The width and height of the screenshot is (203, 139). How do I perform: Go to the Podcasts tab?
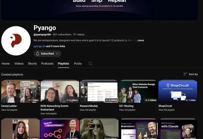point(47,64)
